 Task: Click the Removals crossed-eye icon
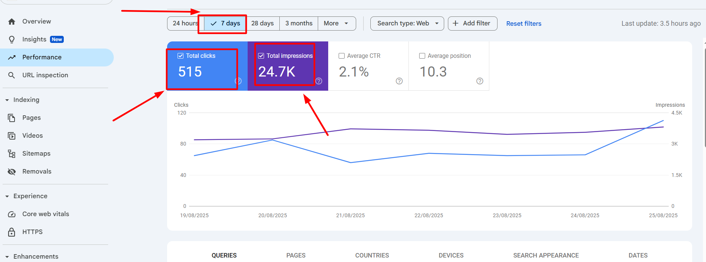[12, 172]
